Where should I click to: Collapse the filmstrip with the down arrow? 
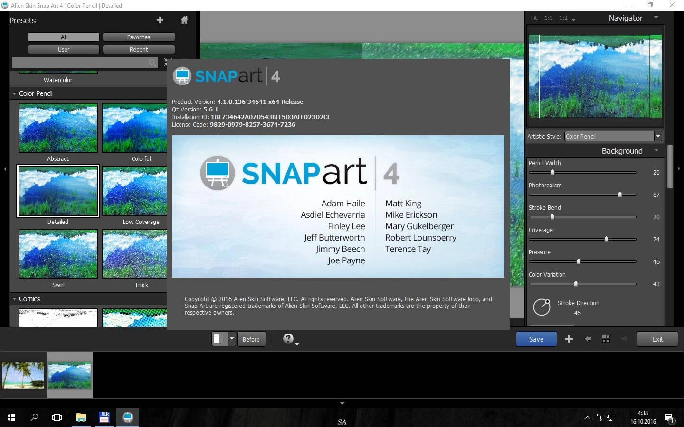click(x=342, y=403)
